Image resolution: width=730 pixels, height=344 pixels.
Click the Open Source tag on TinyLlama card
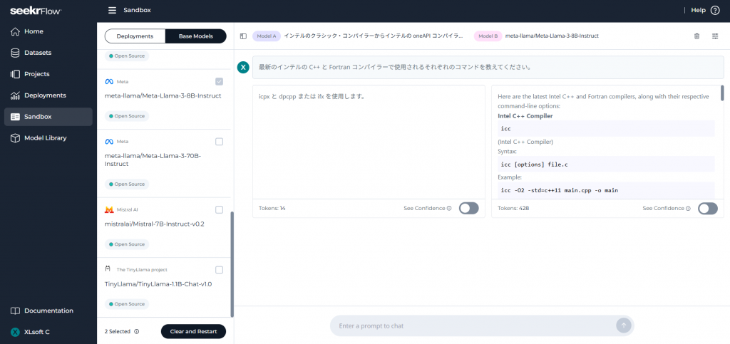pos(127,304)
